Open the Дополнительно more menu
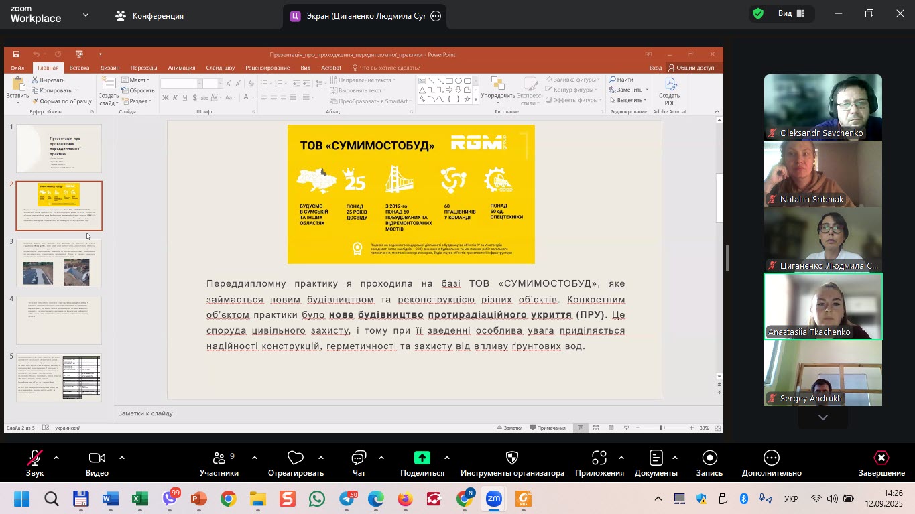 click(772, 463)
